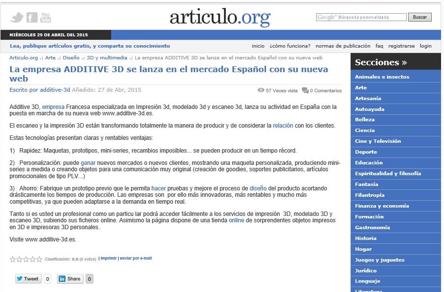Click the Diseño breadcrumb link

pos(71,58)
